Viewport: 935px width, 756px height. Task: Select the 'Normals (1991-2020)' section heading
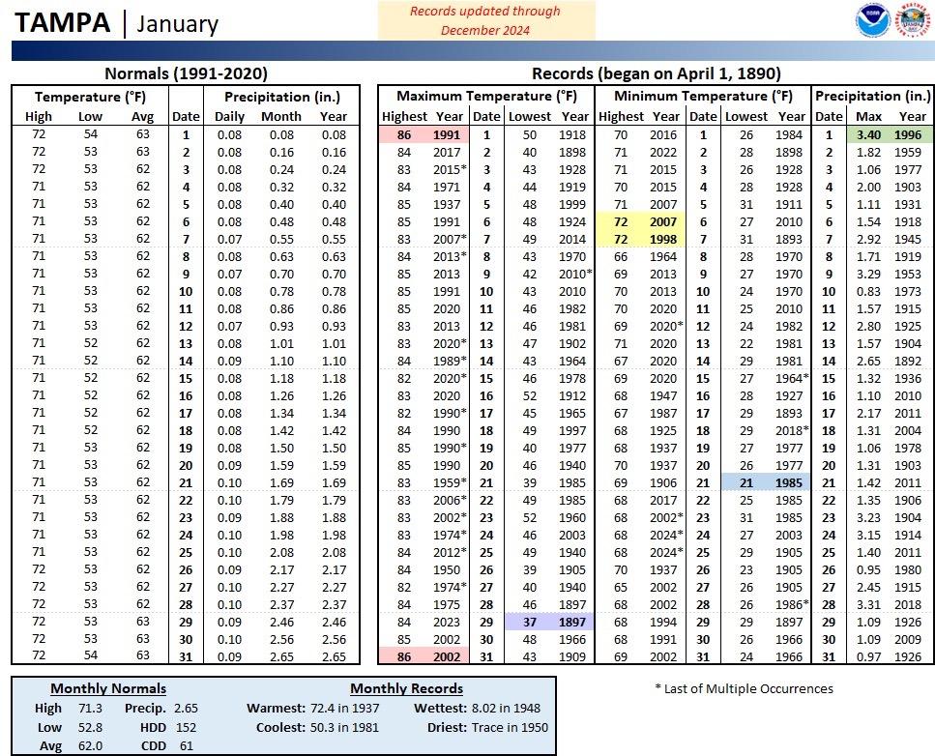(186, 73)
